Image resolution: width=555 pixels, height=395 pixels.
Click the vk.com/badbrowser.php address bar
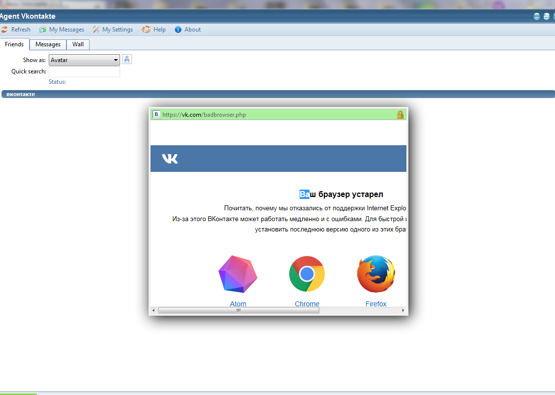coord(278,115)
